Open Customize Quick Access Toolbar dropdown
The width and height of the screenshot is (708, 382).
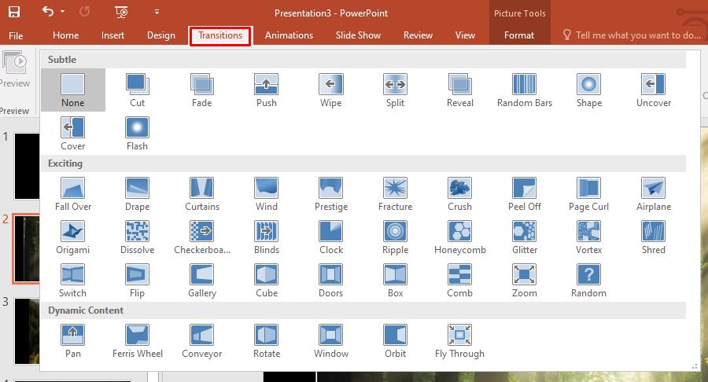point(157,12)
